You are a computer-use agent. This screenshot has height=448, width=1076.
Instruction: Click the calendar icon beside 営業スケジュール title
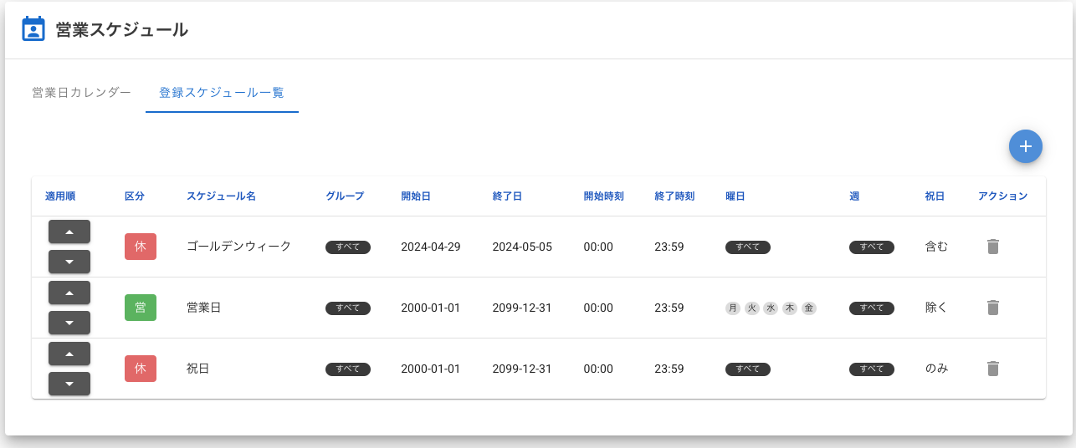coord(33,29)
